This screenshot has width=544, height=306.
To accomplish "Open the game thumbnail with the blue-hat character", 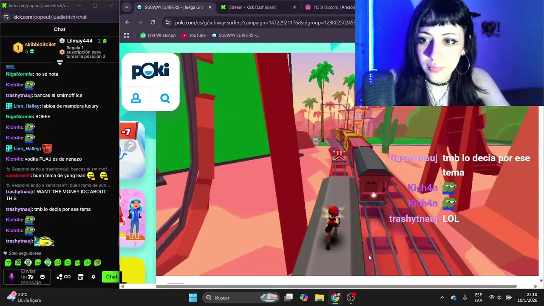I will 133,218.
